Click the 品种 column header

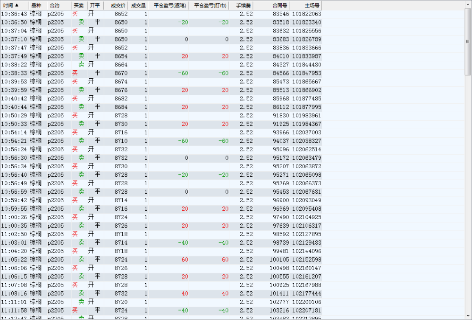point(37,6)
